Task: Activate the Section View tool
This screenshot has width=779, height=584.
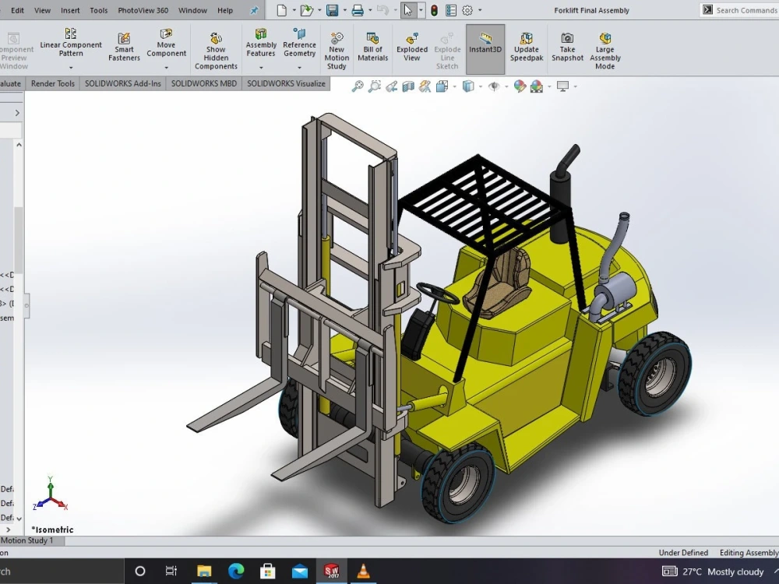Action: pyautogui.click(x=407, y=86)
